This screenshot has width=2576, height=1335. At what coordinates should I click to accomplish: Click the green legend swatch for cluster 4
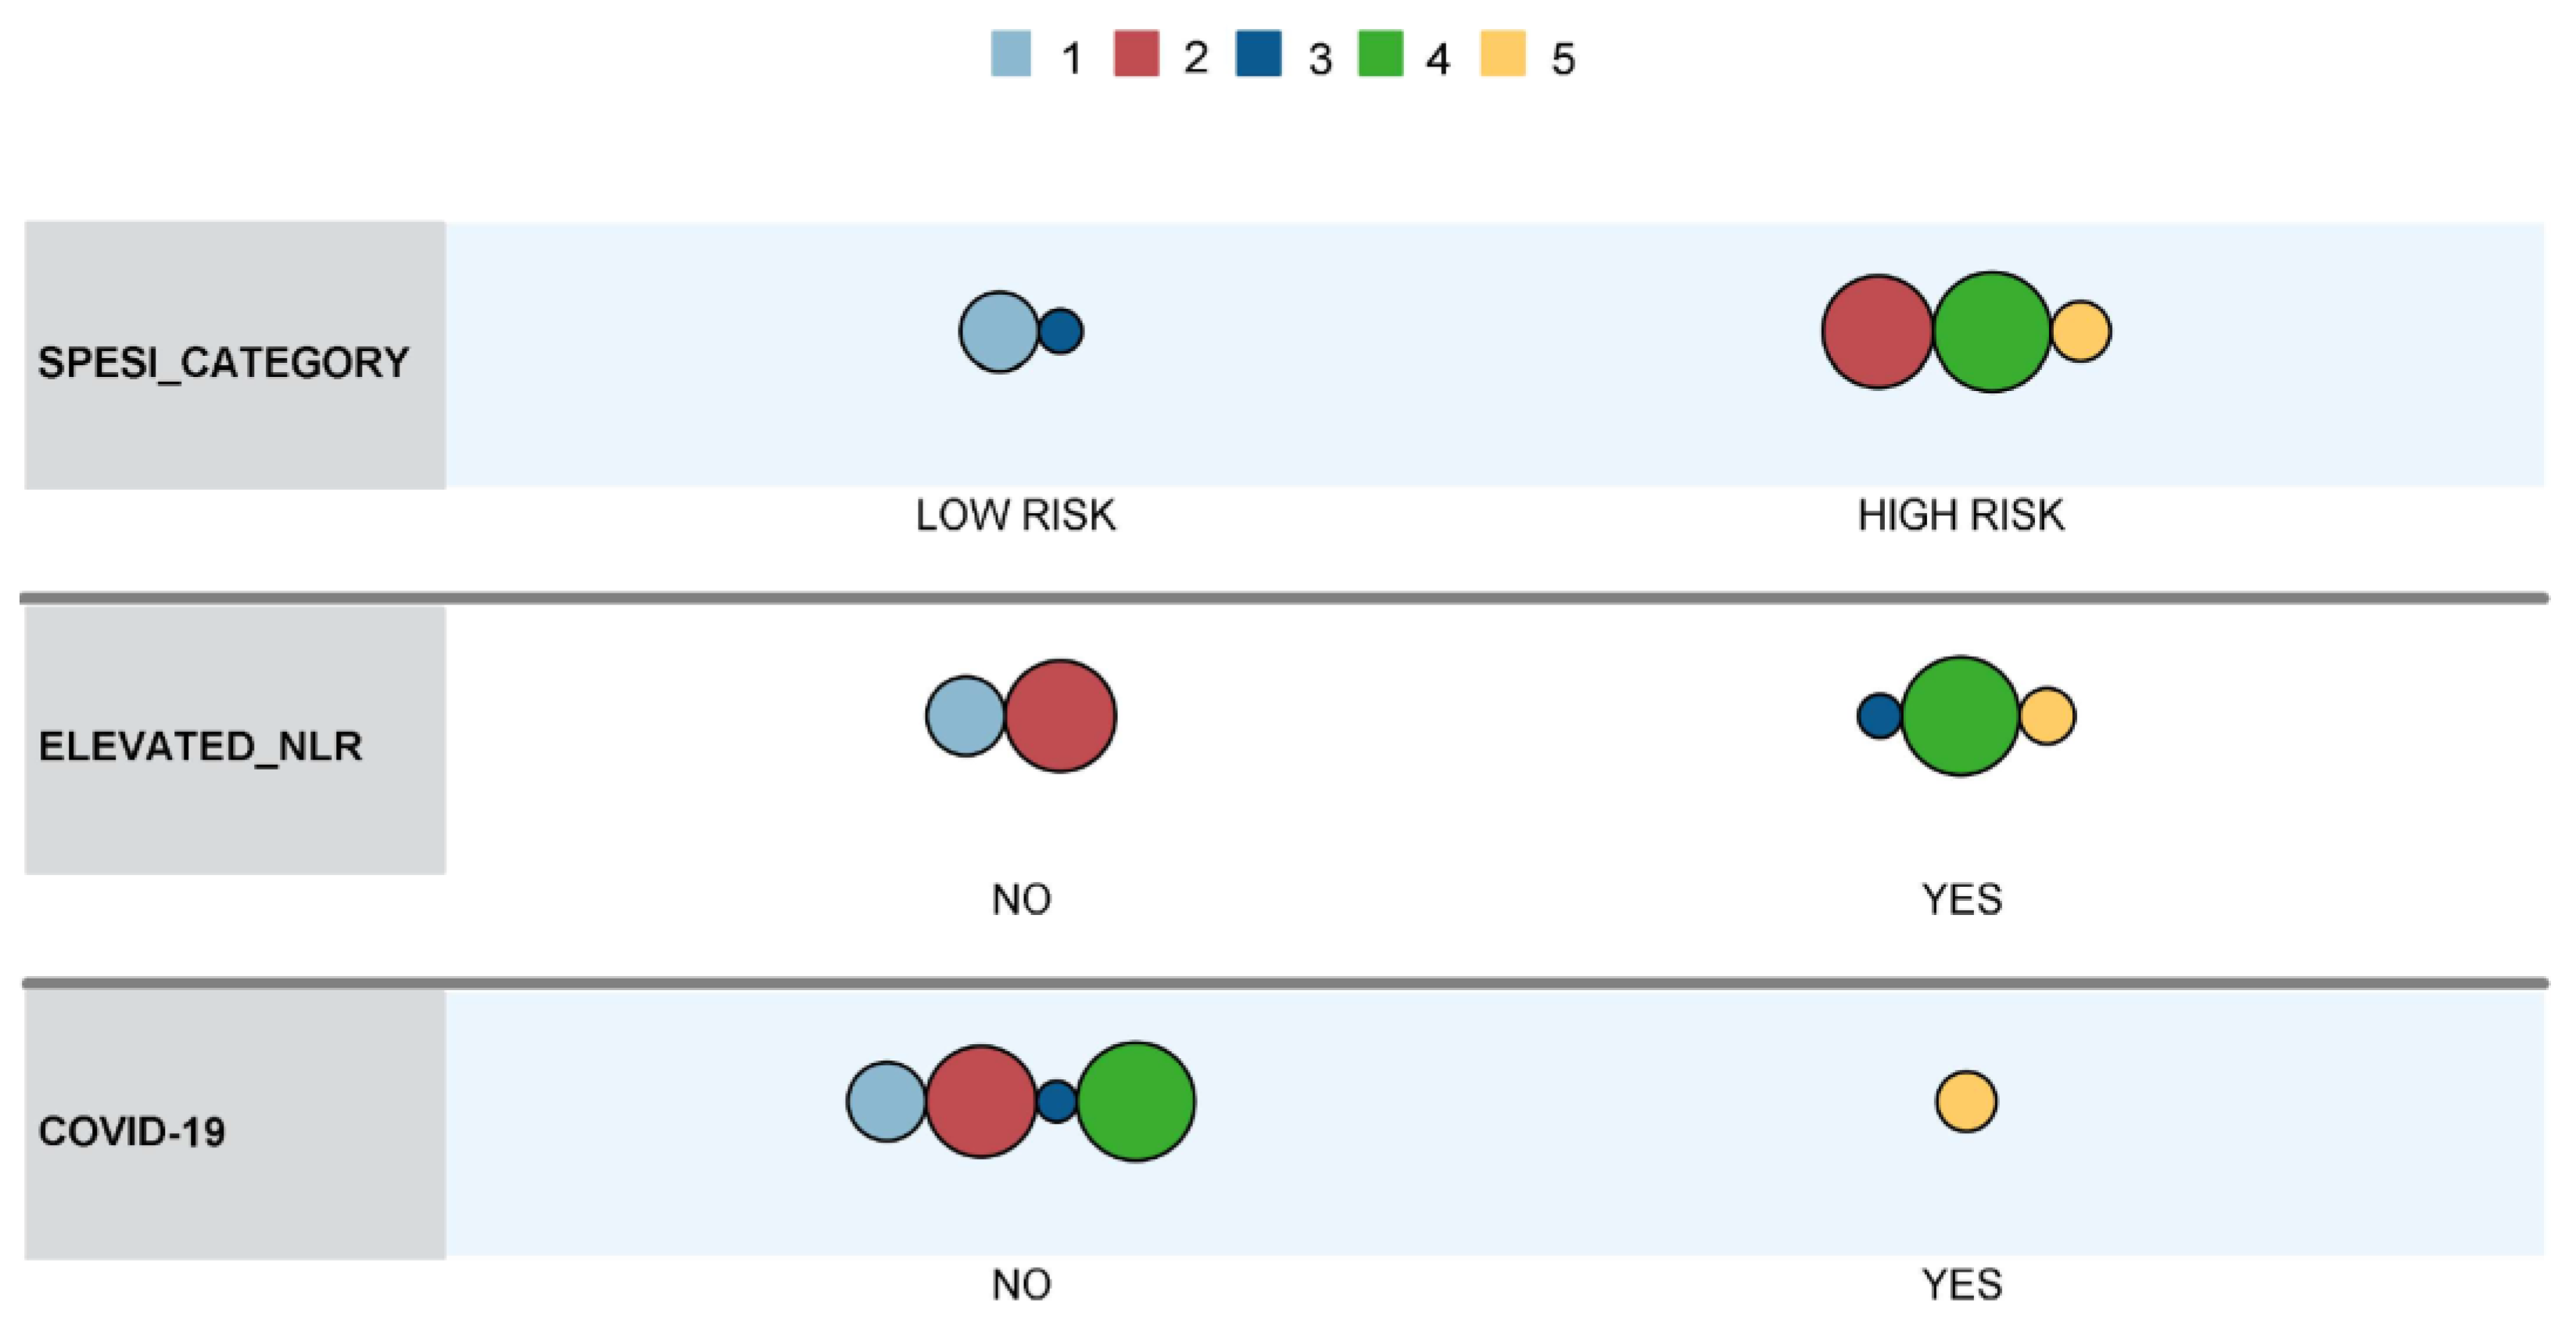[x=1380, y=54]
